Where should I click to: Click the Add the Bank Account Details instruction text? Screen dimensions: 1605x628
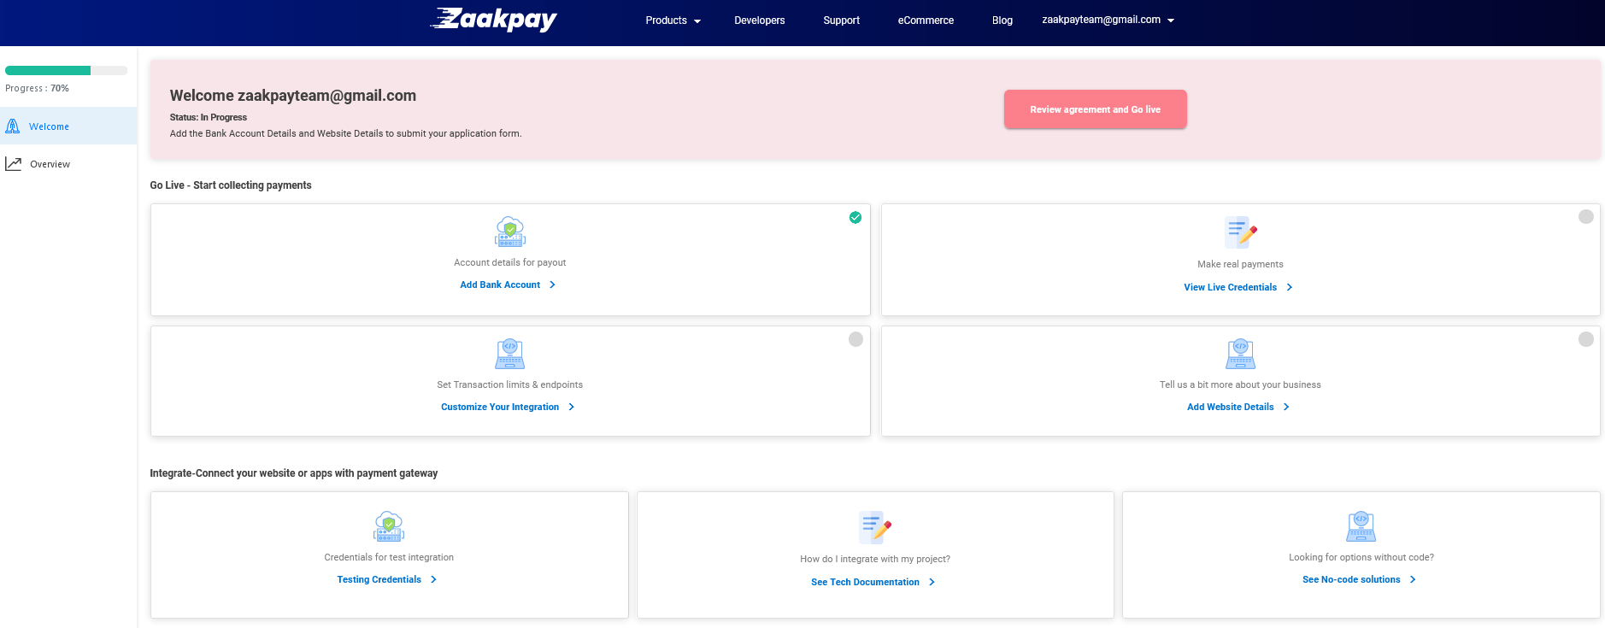click(345, 133)
